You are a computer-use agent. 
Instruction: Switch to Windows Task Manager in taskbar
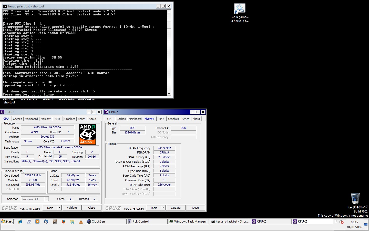(188, 221)
